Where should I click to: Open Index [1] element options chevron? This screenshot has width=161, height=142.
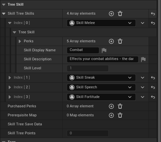point(143,78)
